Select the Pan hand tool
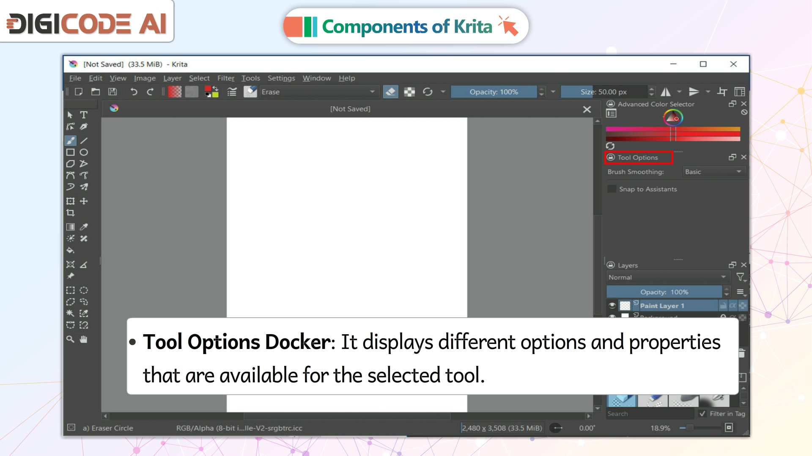The image size is (812, 456). tap(84, 339)
